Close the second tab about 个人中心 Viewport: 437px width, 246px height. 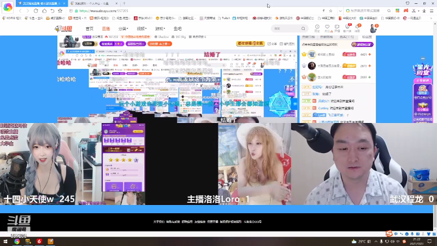[116, 3]
